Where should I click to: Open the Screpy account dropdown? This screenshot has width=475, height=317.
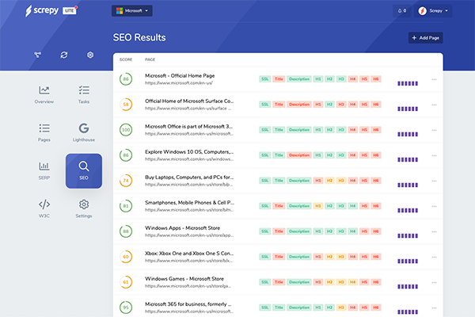[x=433, y=11]
